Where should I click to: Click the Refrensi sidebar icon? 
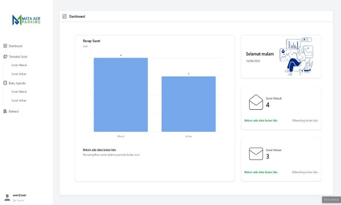(5, 111)
